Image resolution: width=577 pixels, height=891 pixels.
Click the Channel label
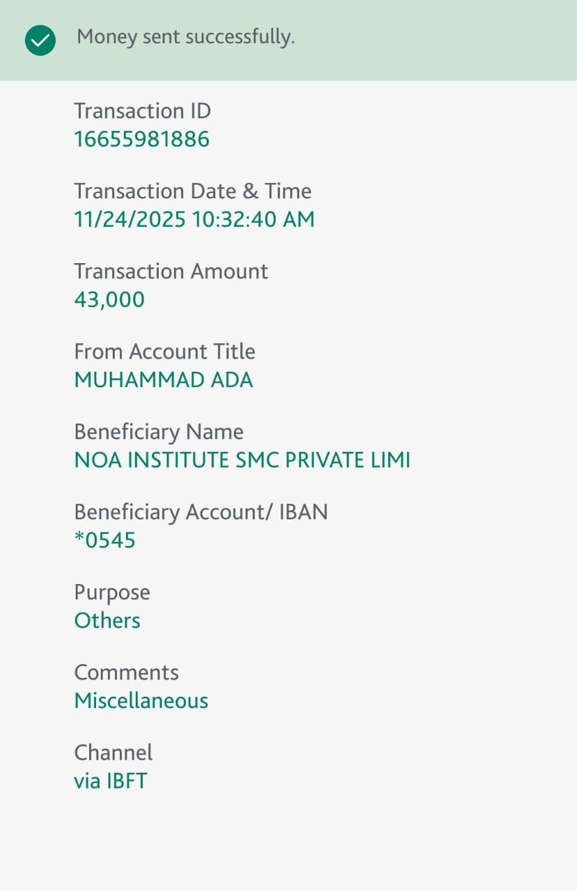coord(113,752)
